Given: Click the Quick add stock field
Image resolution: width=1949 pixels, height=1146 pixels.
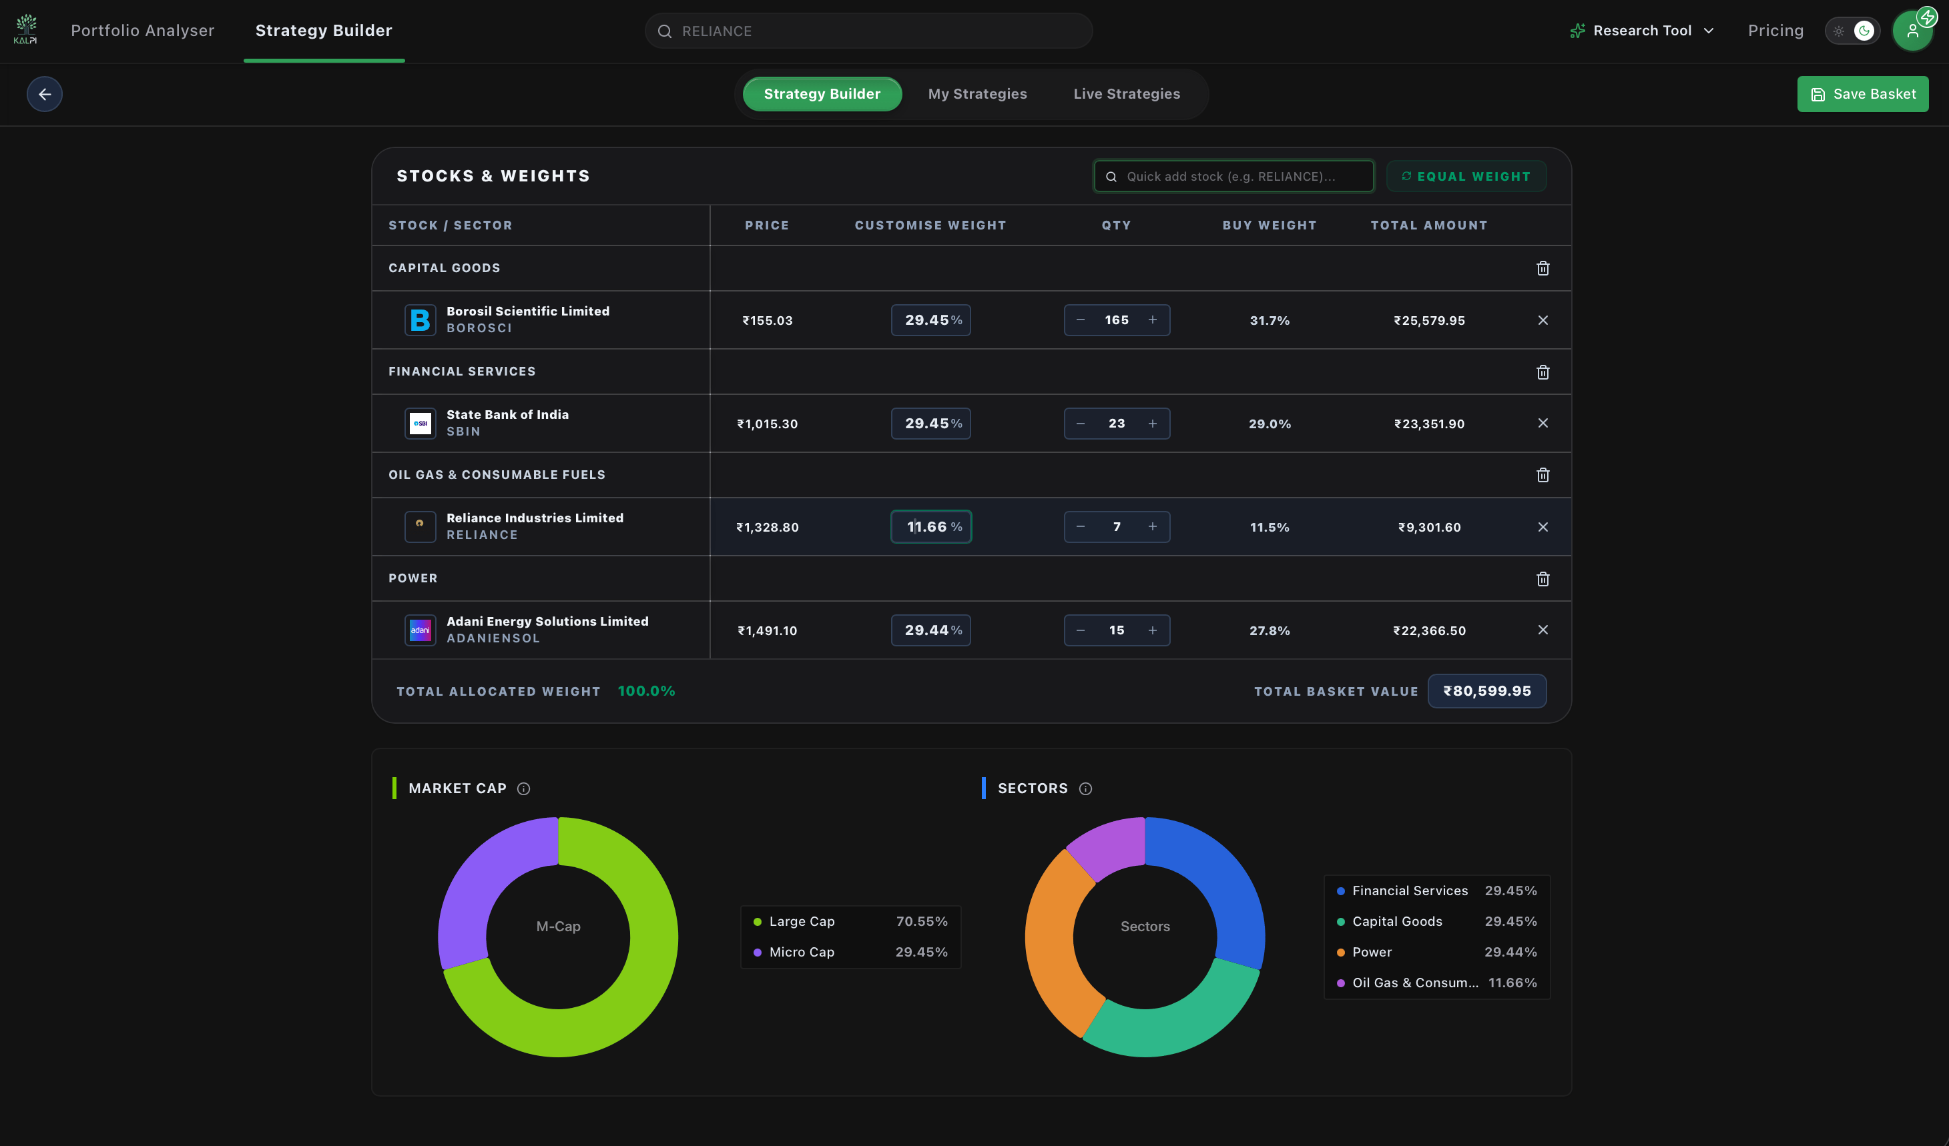Looking at the screenshot, I should [x=1233, y=176].
